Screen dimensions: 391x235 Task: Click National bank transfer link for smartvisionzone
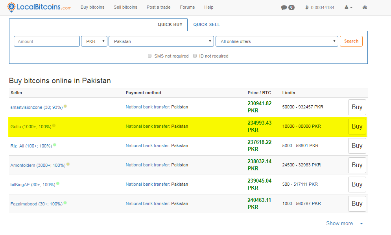pyautogui.click(x=148, y=107)
